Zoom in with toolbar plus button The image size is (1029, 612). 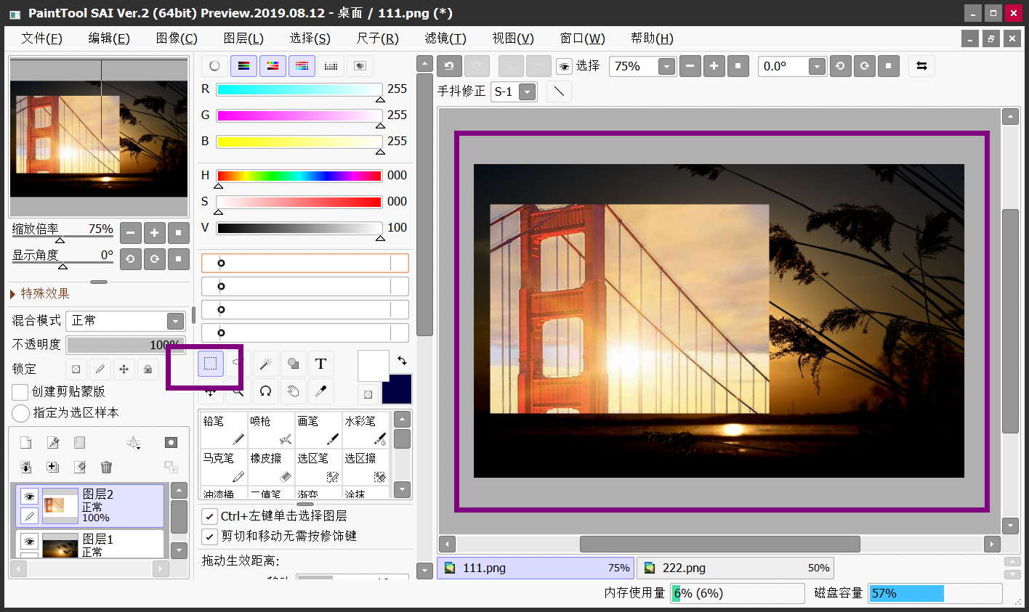tap(714, 66)
